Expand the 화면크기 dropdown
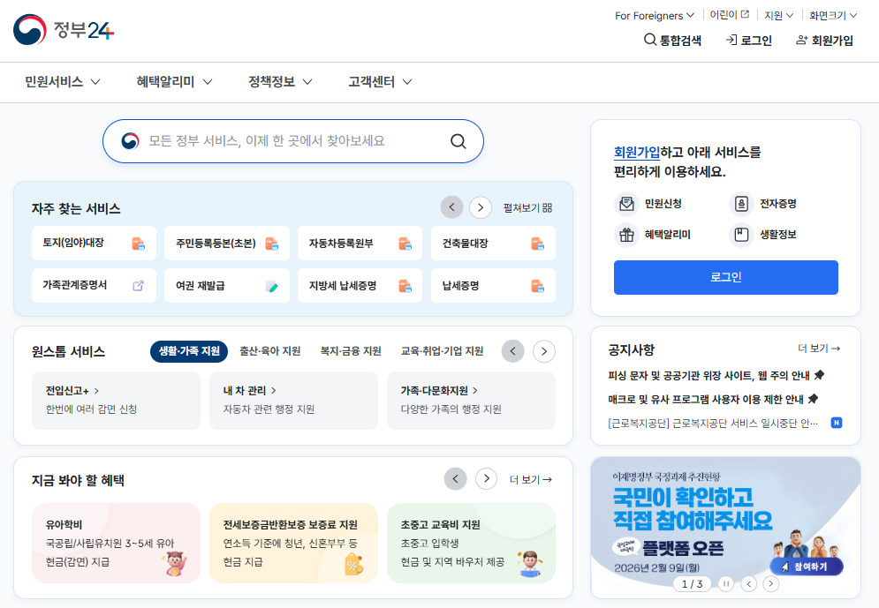The image size is (879, 608). click(832, 16)
